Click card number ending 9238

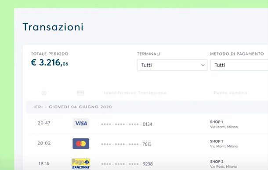tap(127, 164)
